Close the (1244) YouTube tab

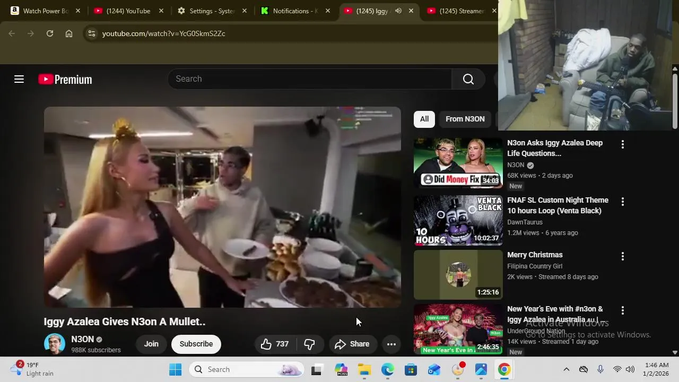pyautogui.click(x=161, y=11)
